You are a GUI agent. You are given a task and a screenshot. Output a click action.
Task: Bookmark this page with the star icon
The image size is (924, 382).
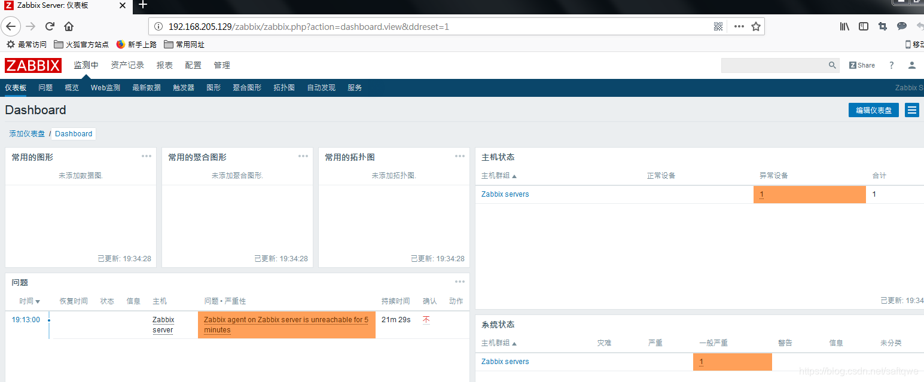click(756, 26)
